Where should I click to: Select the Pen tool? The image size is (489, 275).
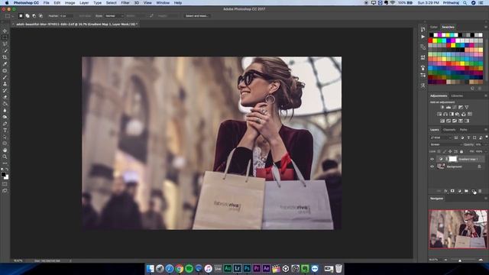(5, 124)
